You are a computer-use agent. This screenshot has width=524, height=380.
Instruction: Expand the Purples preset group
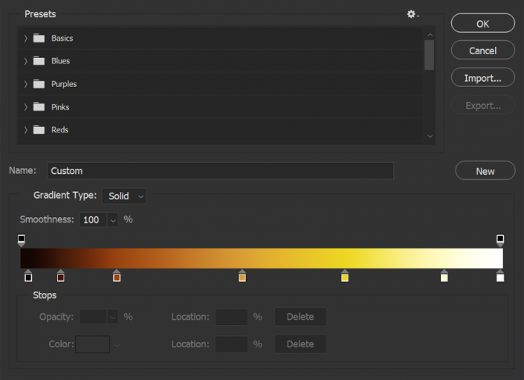[x=25, y=84]
